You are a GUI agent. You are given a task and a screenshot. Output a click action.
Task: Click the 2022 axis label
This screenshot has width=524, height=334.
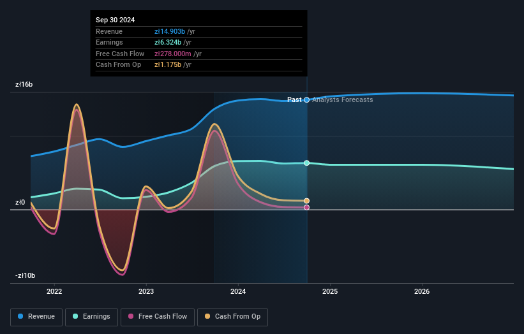(x=54, y=291)
